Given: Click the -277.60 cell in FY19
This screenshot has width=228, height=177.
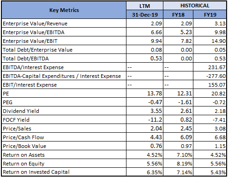Looking at the screenshot, I should click(210, 76).
